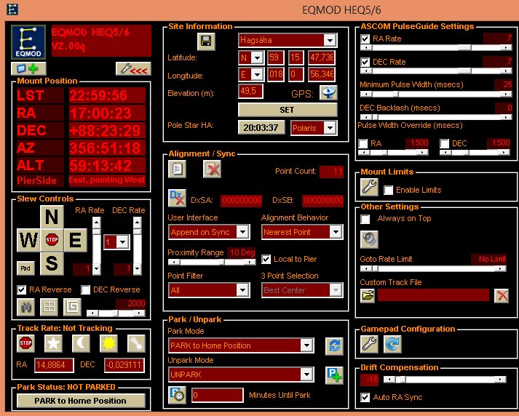Clear alignment points with red X icon
The image size is (519, 416).
coord(212,169)
